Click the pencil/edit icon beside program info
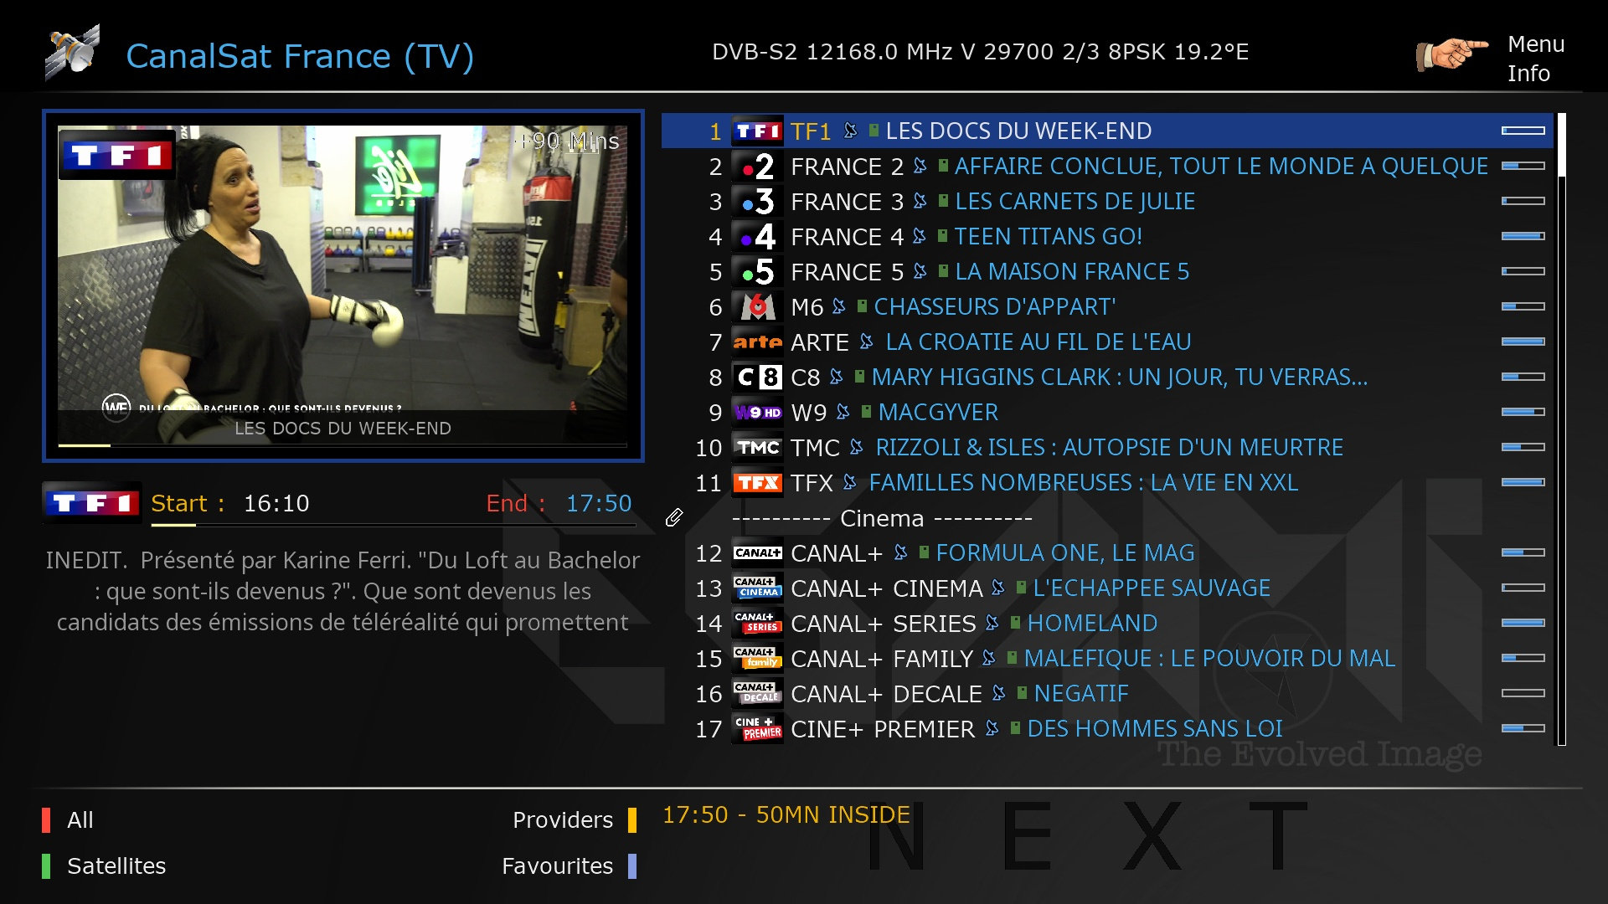This screenshot has width=1608, height=904. click(675, 516)
